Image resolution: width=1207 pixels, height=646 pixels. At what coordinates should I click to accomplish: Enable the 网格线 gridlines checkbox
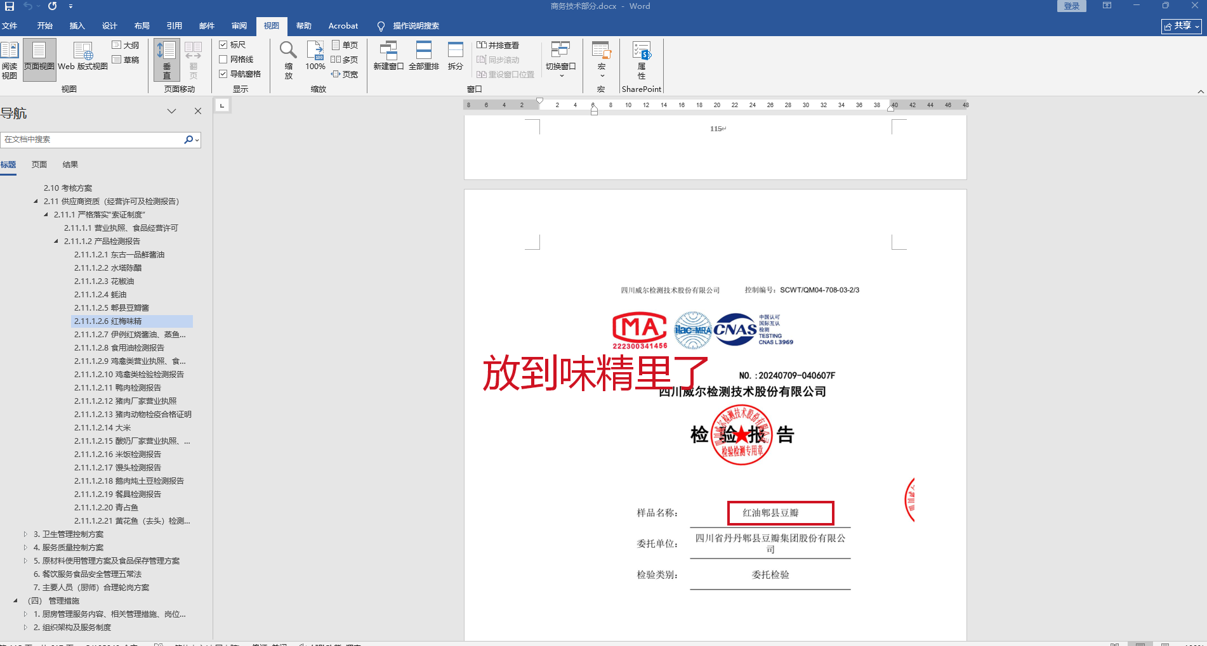pyautogui.click(x=223, y=60)
